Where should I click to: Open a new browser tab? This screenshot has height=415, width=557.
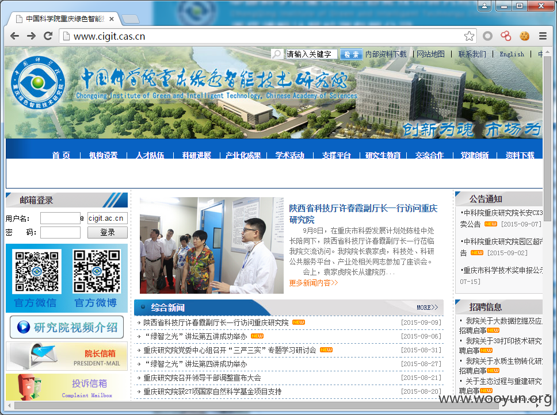coord(130,19)
